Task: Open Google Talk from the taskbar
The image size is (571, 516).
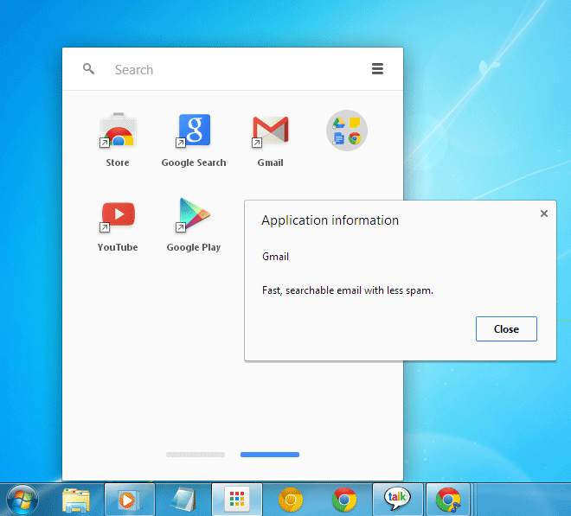Action: point(398,500)
